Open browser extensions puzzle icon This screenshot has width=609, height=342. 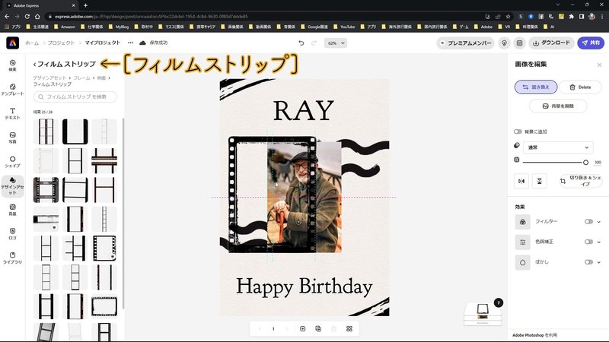click(x=572, y=16)
